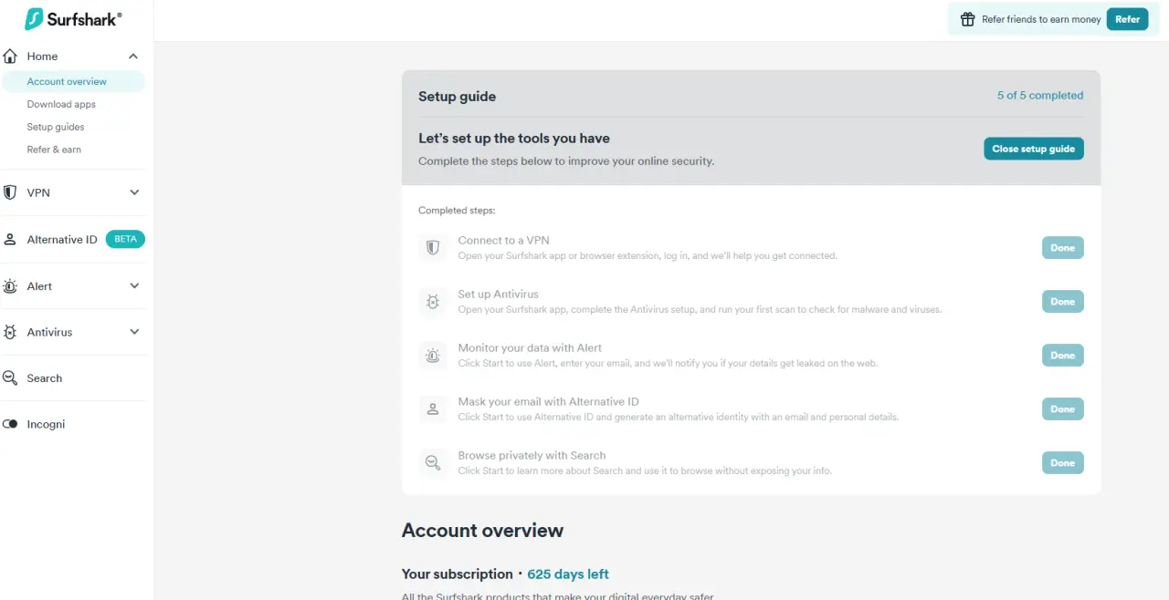Click the Home house icon

point(11,57)
